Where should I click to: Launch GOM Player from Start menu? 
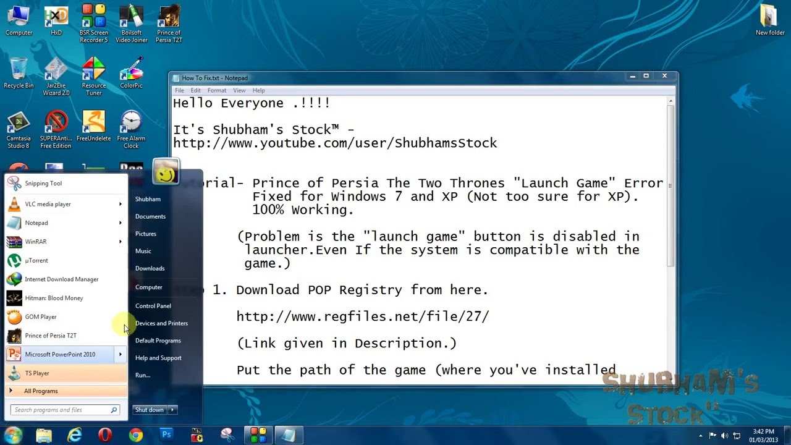[66, 316]
